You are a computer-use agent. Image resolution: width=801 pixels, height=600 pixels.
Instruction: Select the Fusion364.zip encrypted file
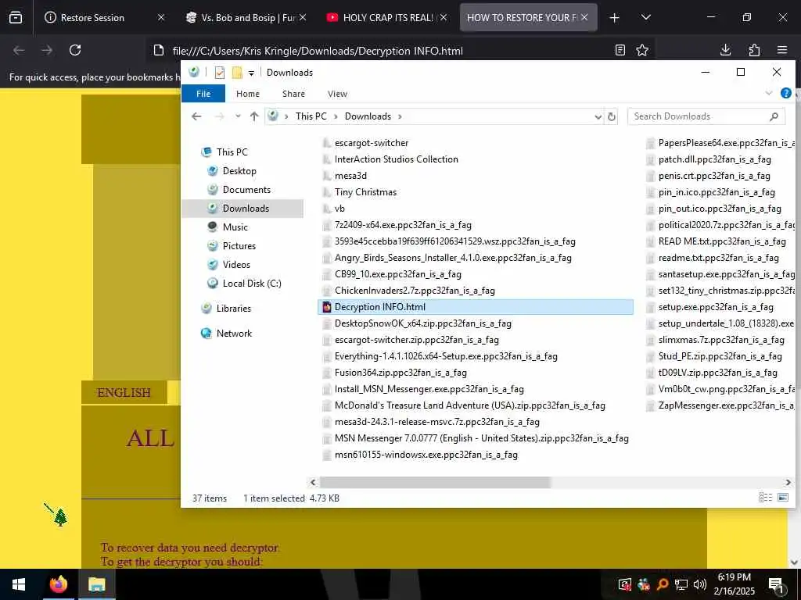tap(400, 373)
